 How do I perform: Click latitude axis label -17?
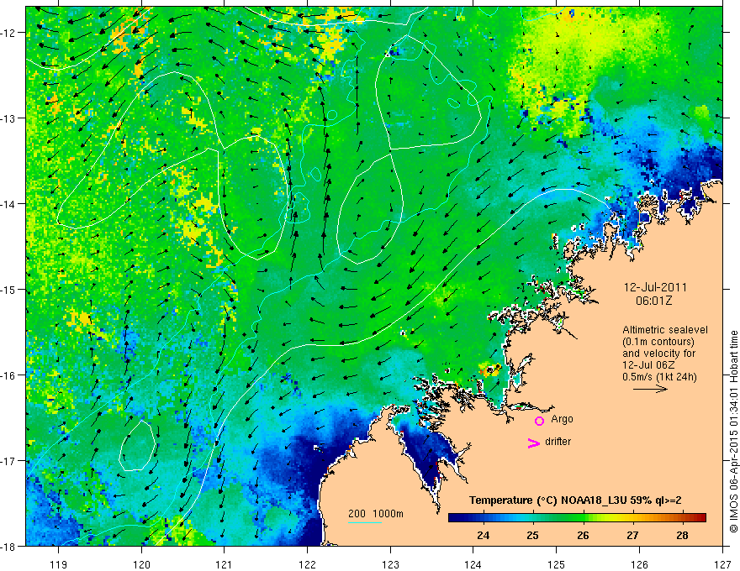[x=8, y=461]
